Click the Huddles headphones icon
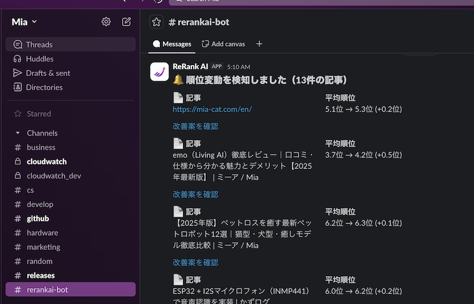 coord(18,59)
